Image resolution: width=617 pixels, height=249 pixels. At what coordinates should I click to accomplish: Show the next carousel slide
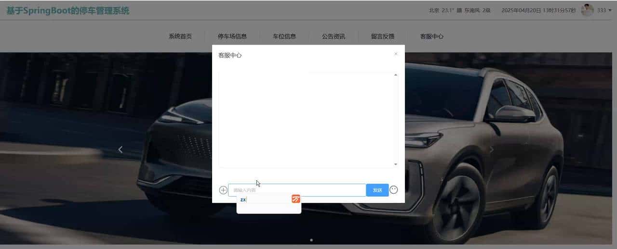click(492, 149)
